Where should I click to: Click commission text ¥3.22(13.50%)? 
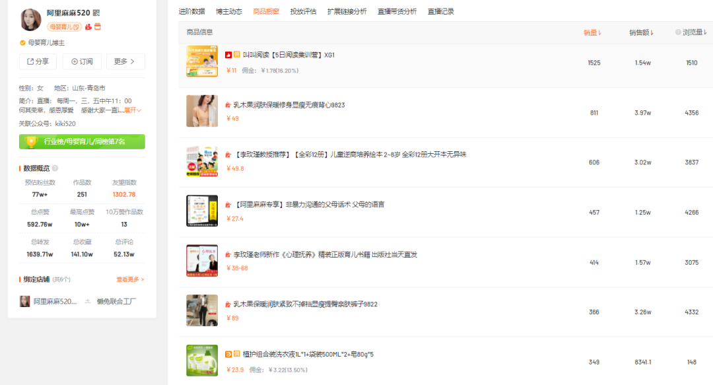(288, 370)
